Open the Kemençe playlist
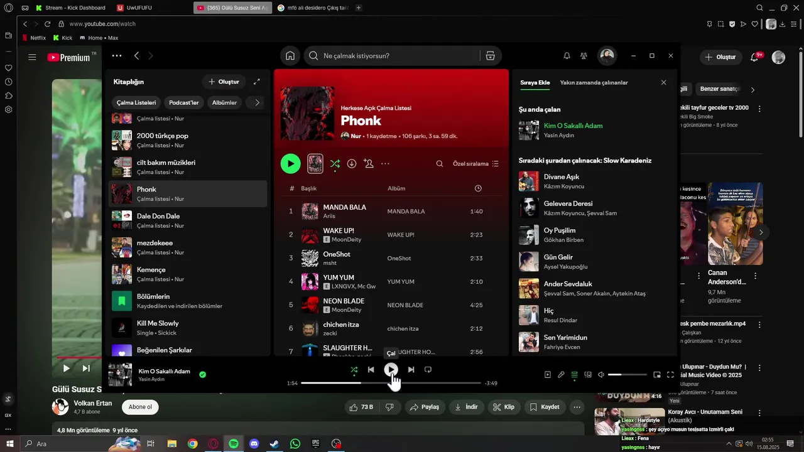 tap(188, 274)
